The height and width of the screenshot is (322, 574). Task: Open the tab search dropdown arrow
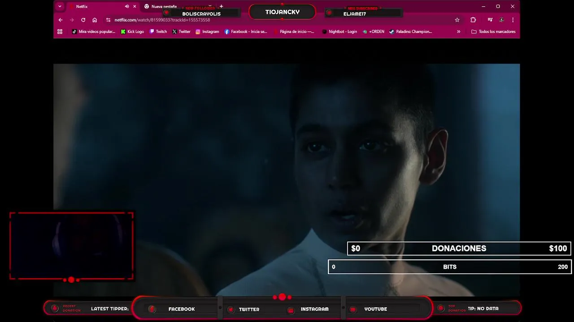pyautogui.click(x=60, y=6)
